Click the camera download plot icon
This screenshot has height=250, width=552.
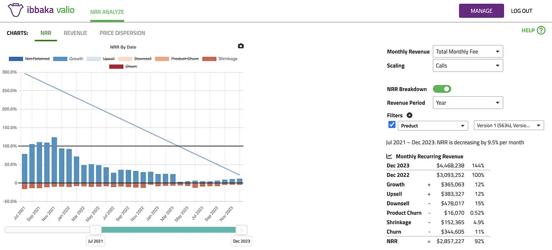[x=240, y=47]
